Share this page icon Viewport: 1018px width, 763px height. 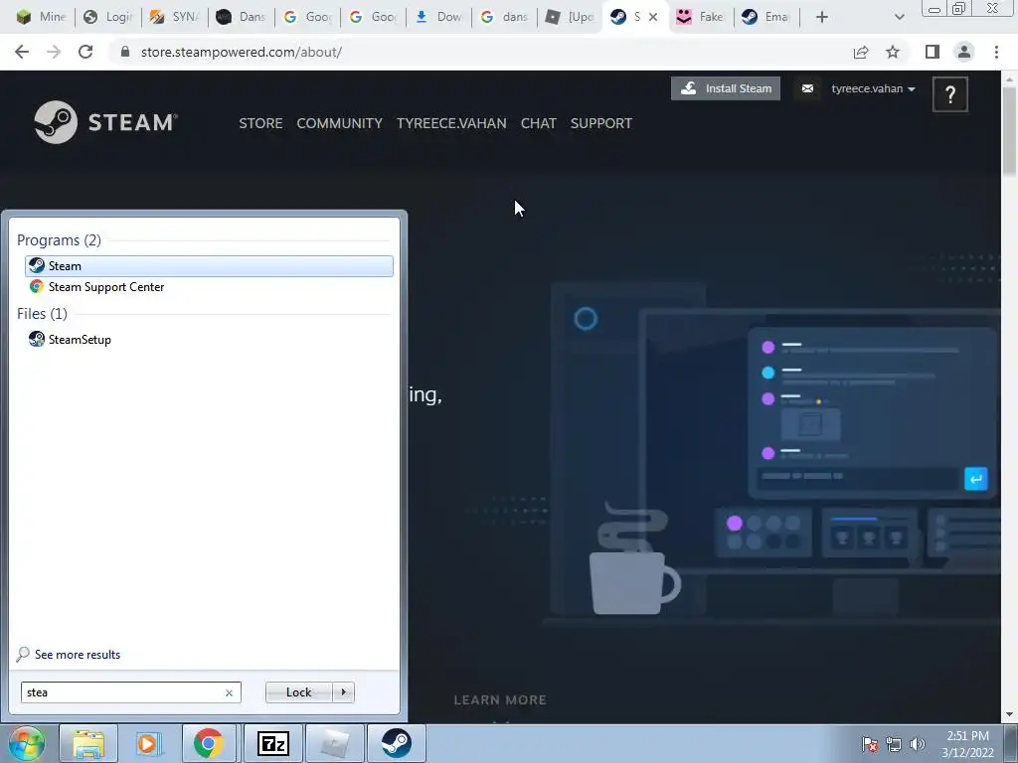[x=861, y=52]
